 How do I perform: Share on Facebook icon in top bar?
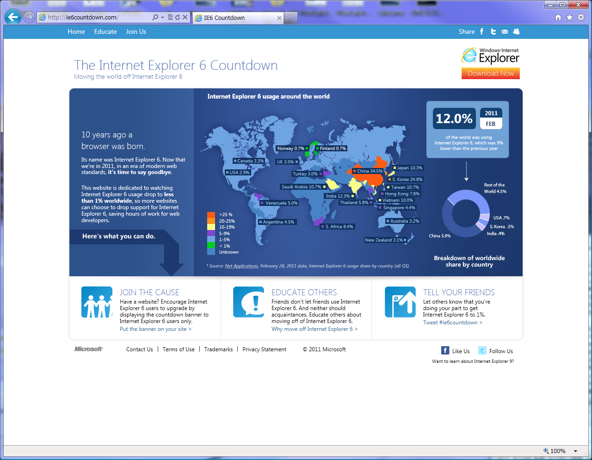pos(481,31)
